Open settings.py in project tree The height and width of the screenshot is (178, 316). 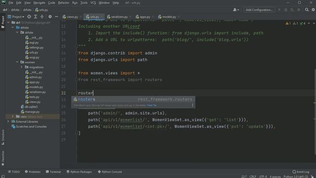[x=36, y=47]
